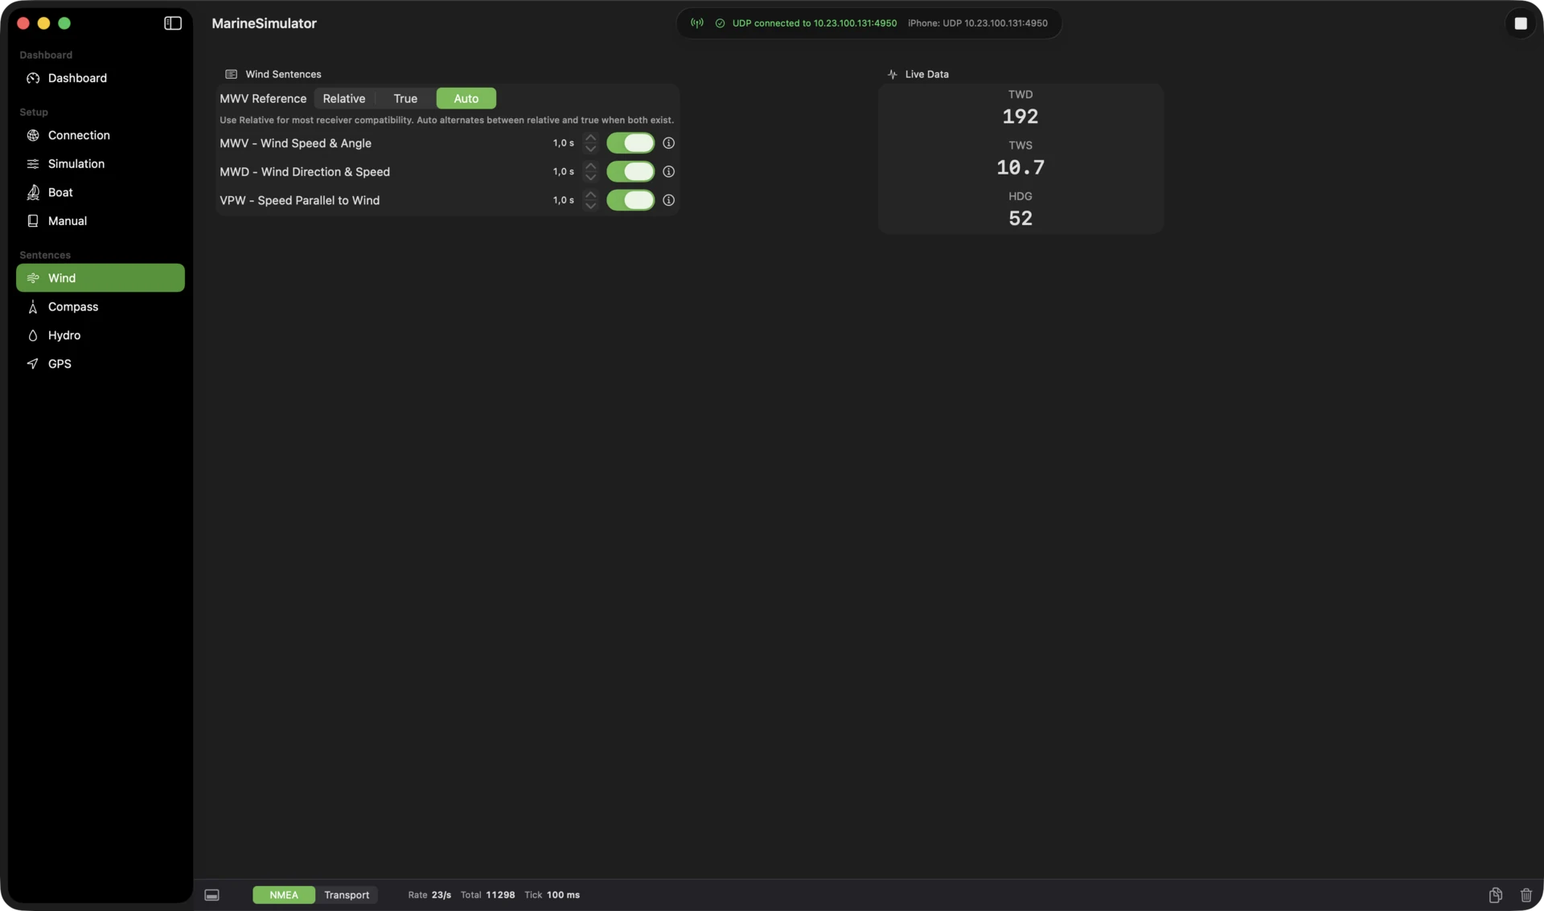Viewport: 1544px width, 911px height.
Task: Click the console panel toggle icon in status bar
Action: (211, 895)
